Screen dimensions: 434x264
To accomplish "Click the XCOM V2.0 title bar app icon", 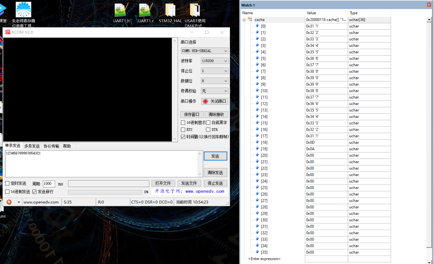I will (x=8, y=32).
